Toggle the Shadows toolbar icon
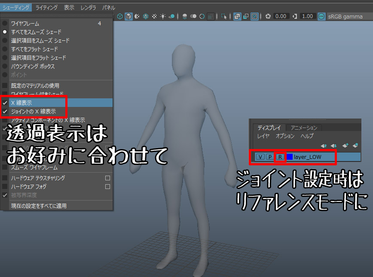This screenshot has width=373, height=277. click(171, 16)
